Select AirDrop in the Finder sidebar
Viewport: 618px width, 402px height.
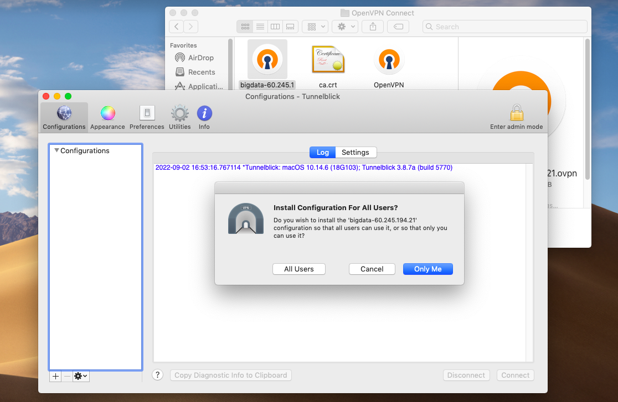pyautogui.click(x=194, y=58)
